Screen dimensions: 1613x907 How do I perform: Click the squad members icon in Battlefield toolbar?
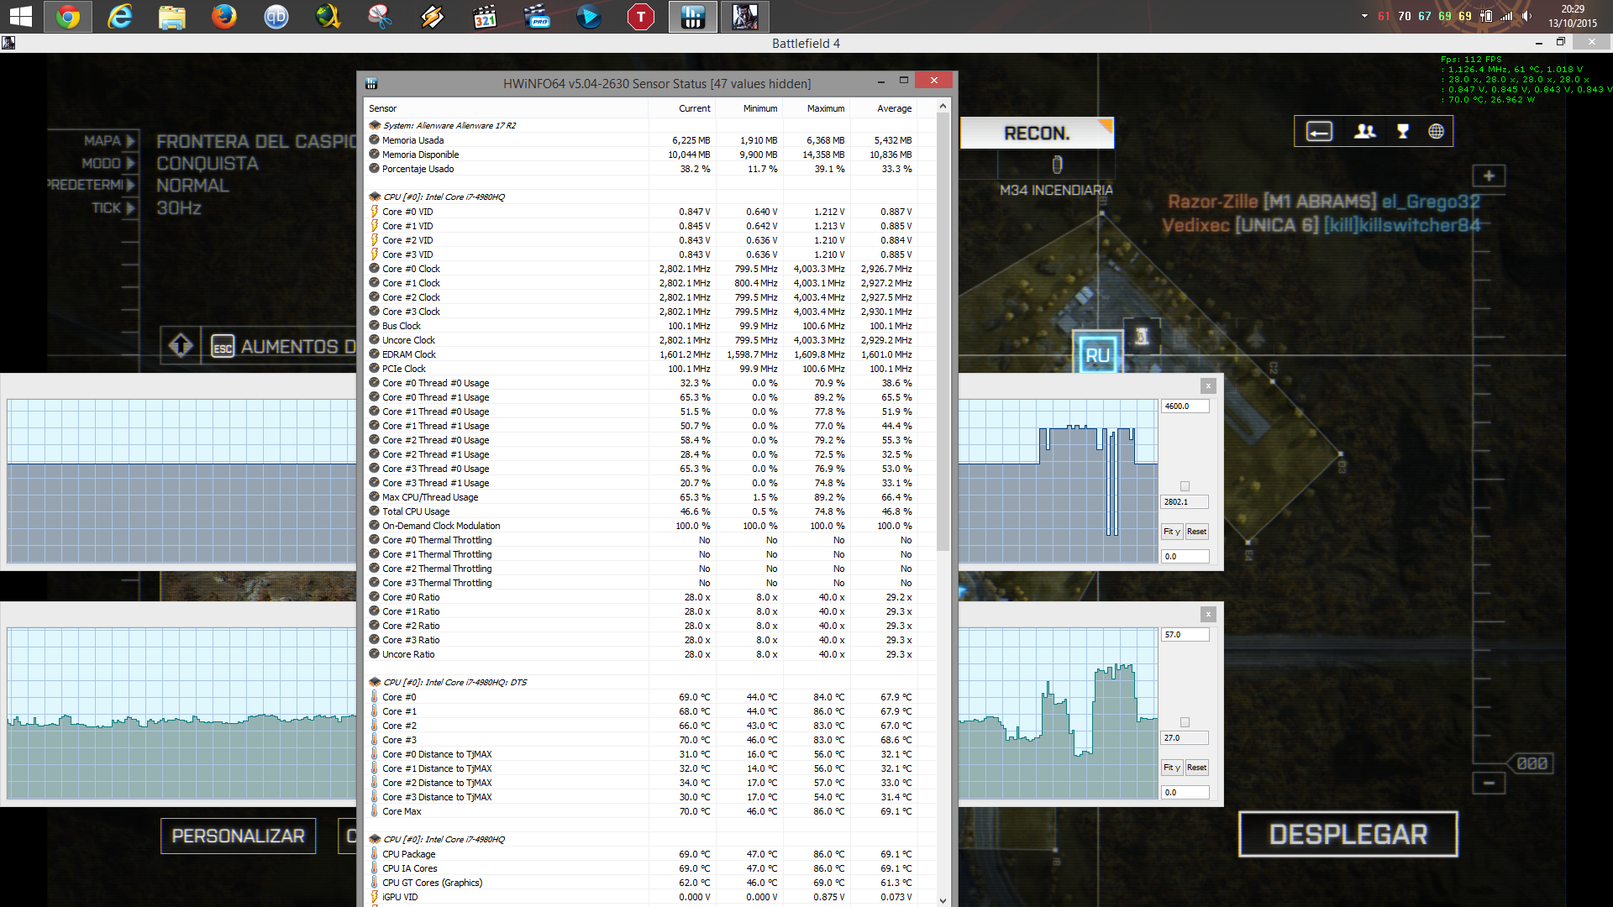[x=1365, y=131]
